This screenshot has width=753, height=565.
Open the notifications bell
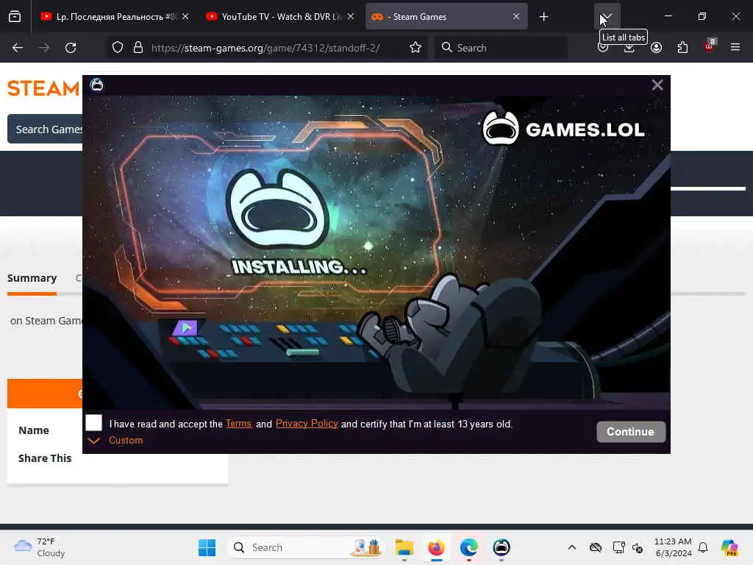click(x=703, y=547)
